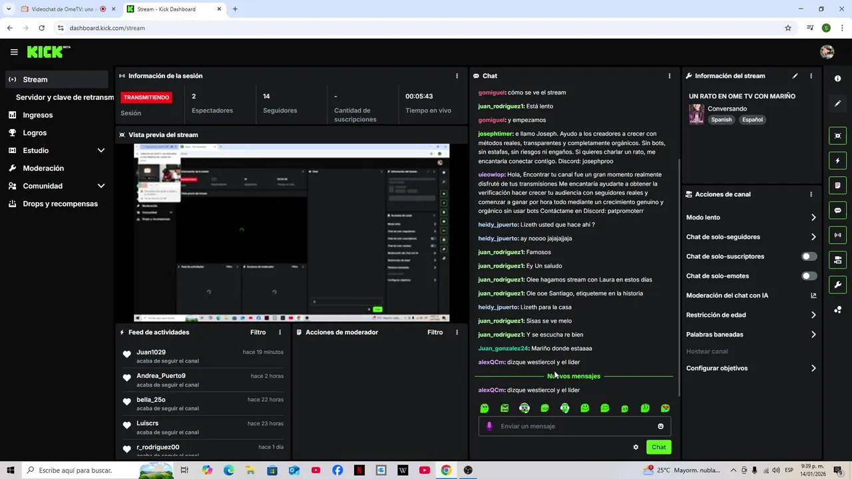852x479 pixels.
Task: Open the Moderación del chat con IA external link
Action: pos(813,295)
